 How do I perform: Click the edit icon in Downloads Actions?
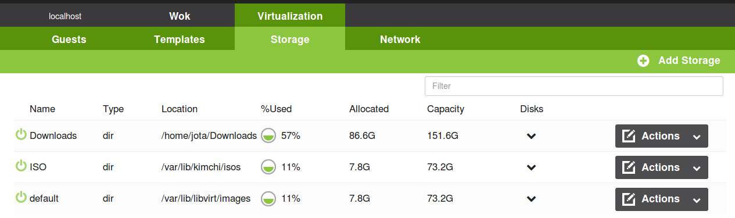pos(629,136)
